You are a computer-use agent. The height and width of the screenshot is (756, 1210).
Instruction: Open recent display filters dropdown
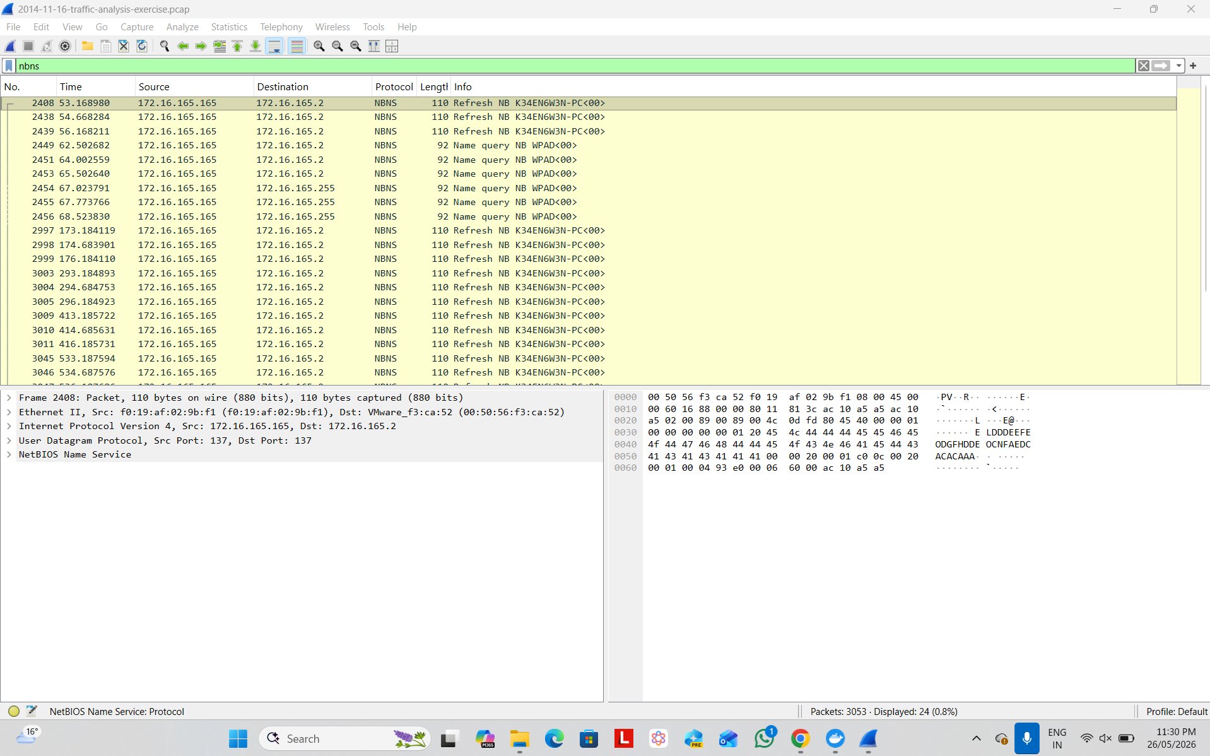coord(1178,66)
